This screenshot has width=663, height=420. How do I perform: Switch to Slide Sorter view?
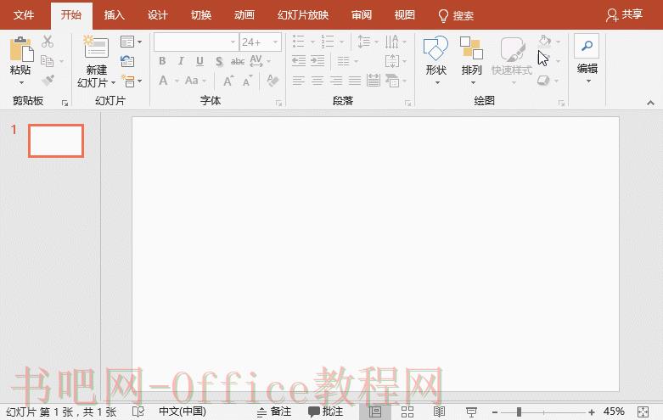pos(407,412)
